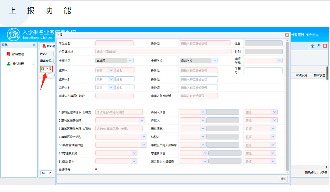Open the 50 page-size selector
330x192 pixels.
tap(47, 173)
